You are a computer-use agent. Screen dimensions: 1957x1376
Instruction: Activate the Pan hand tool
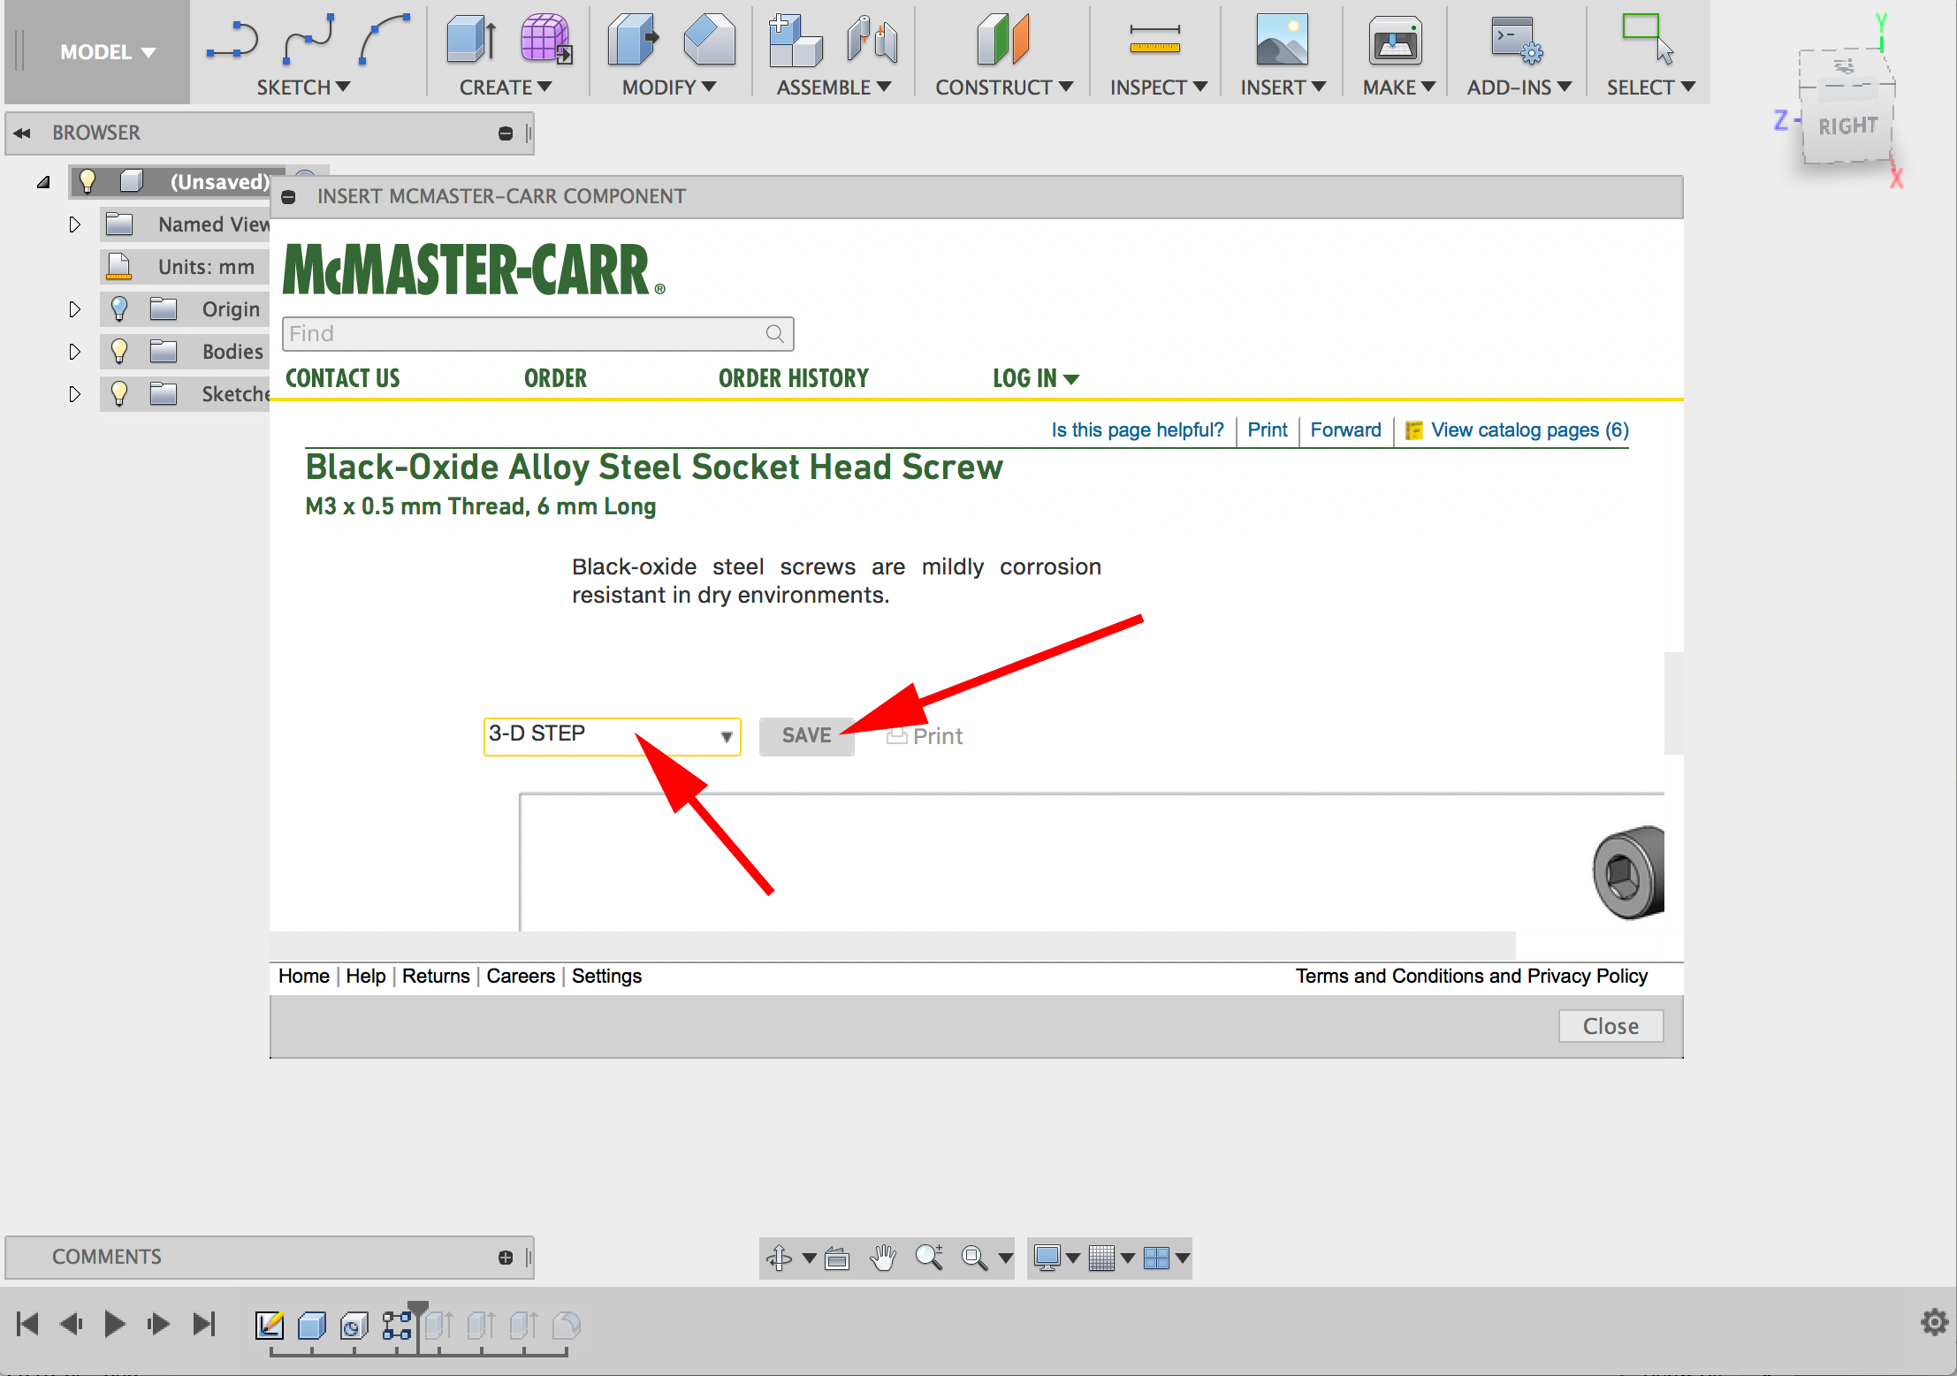click(883, 1258)
